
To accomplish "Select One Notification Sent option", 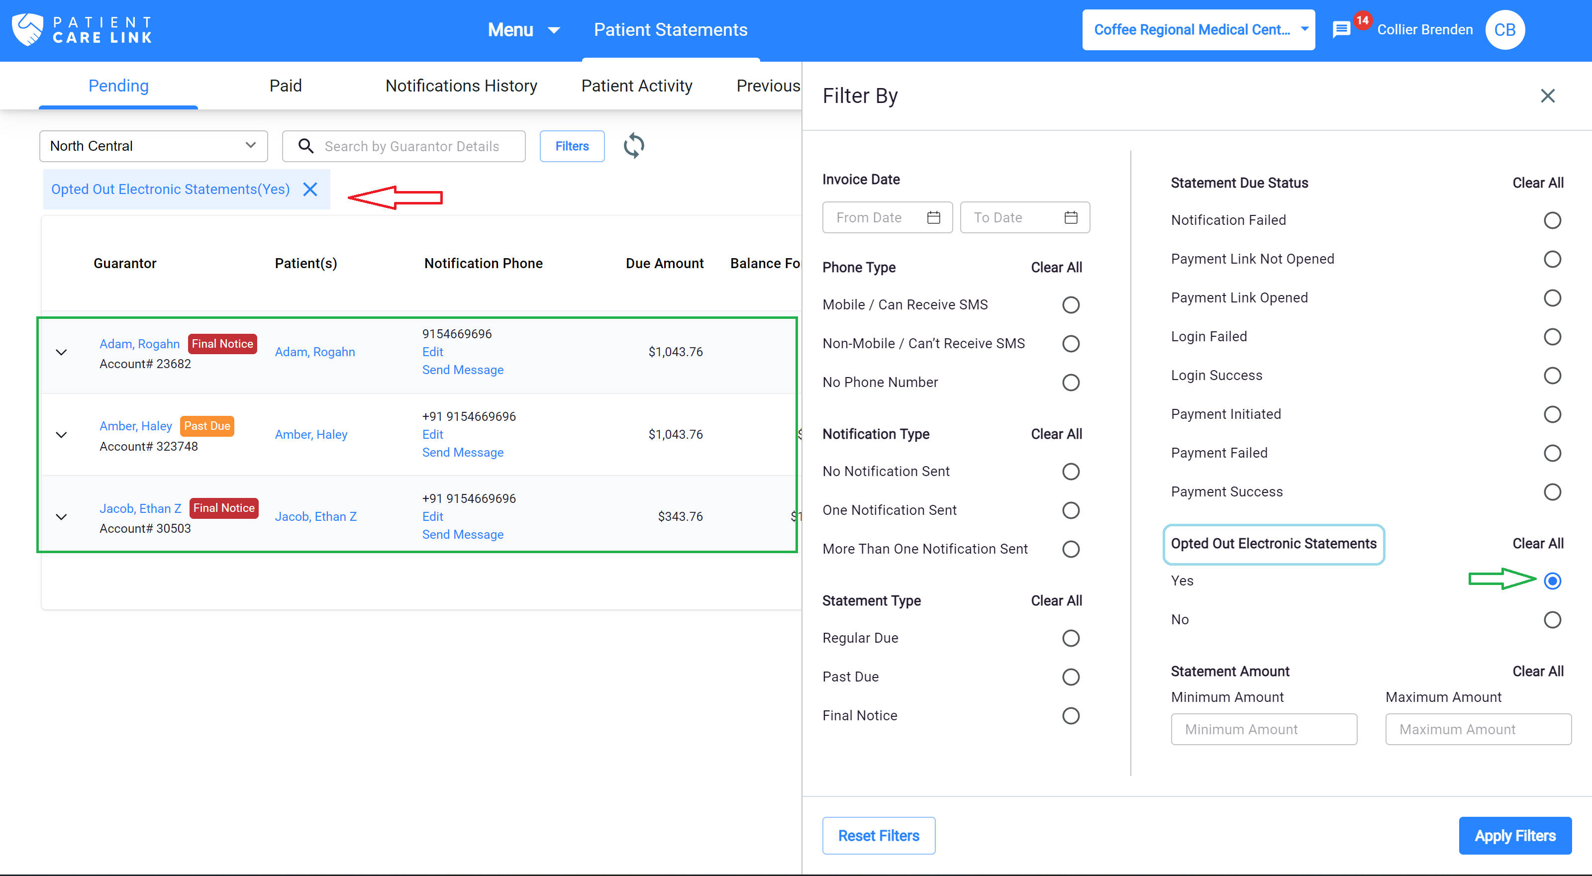I will (1071, 510).
